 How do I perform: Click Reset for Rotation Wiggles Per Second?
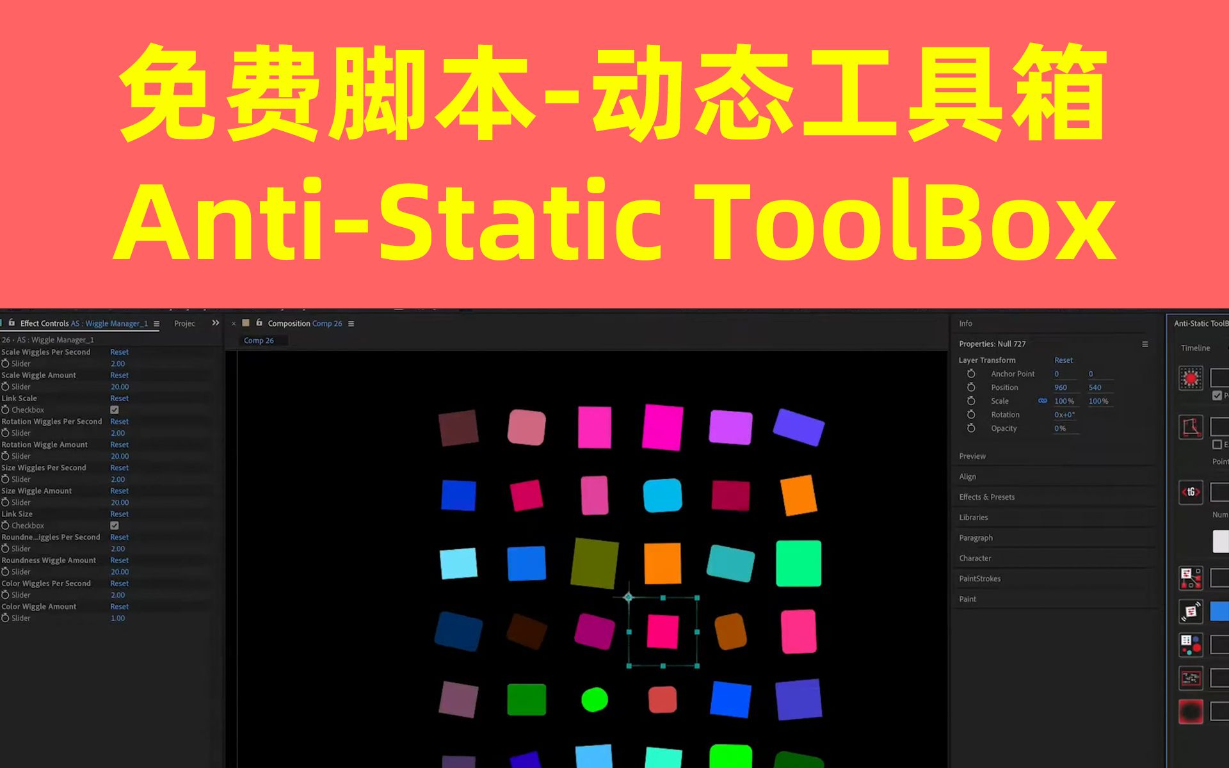(x=119, y=421)
